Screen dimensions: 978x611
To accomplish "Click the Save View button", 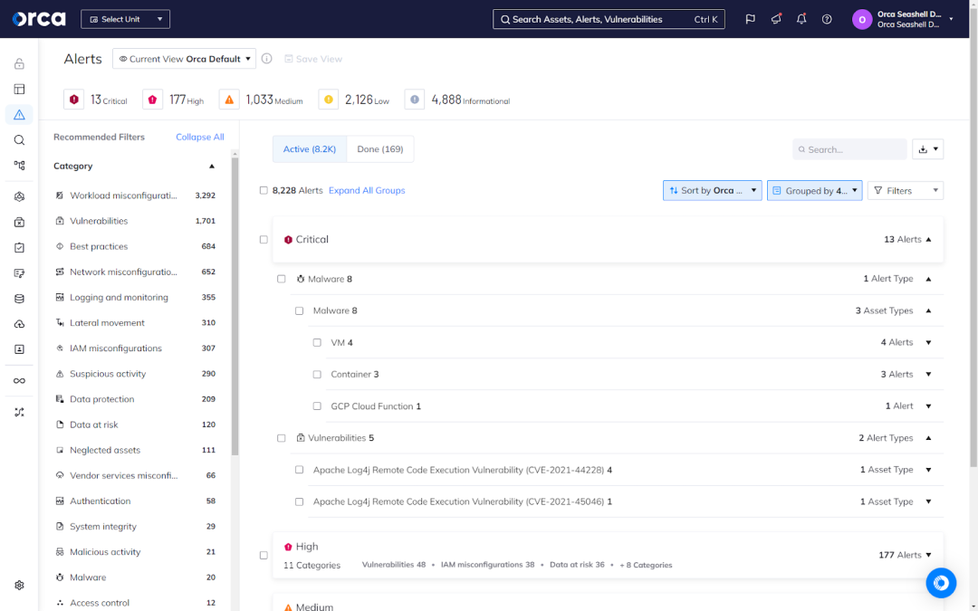I will point(313,59).
